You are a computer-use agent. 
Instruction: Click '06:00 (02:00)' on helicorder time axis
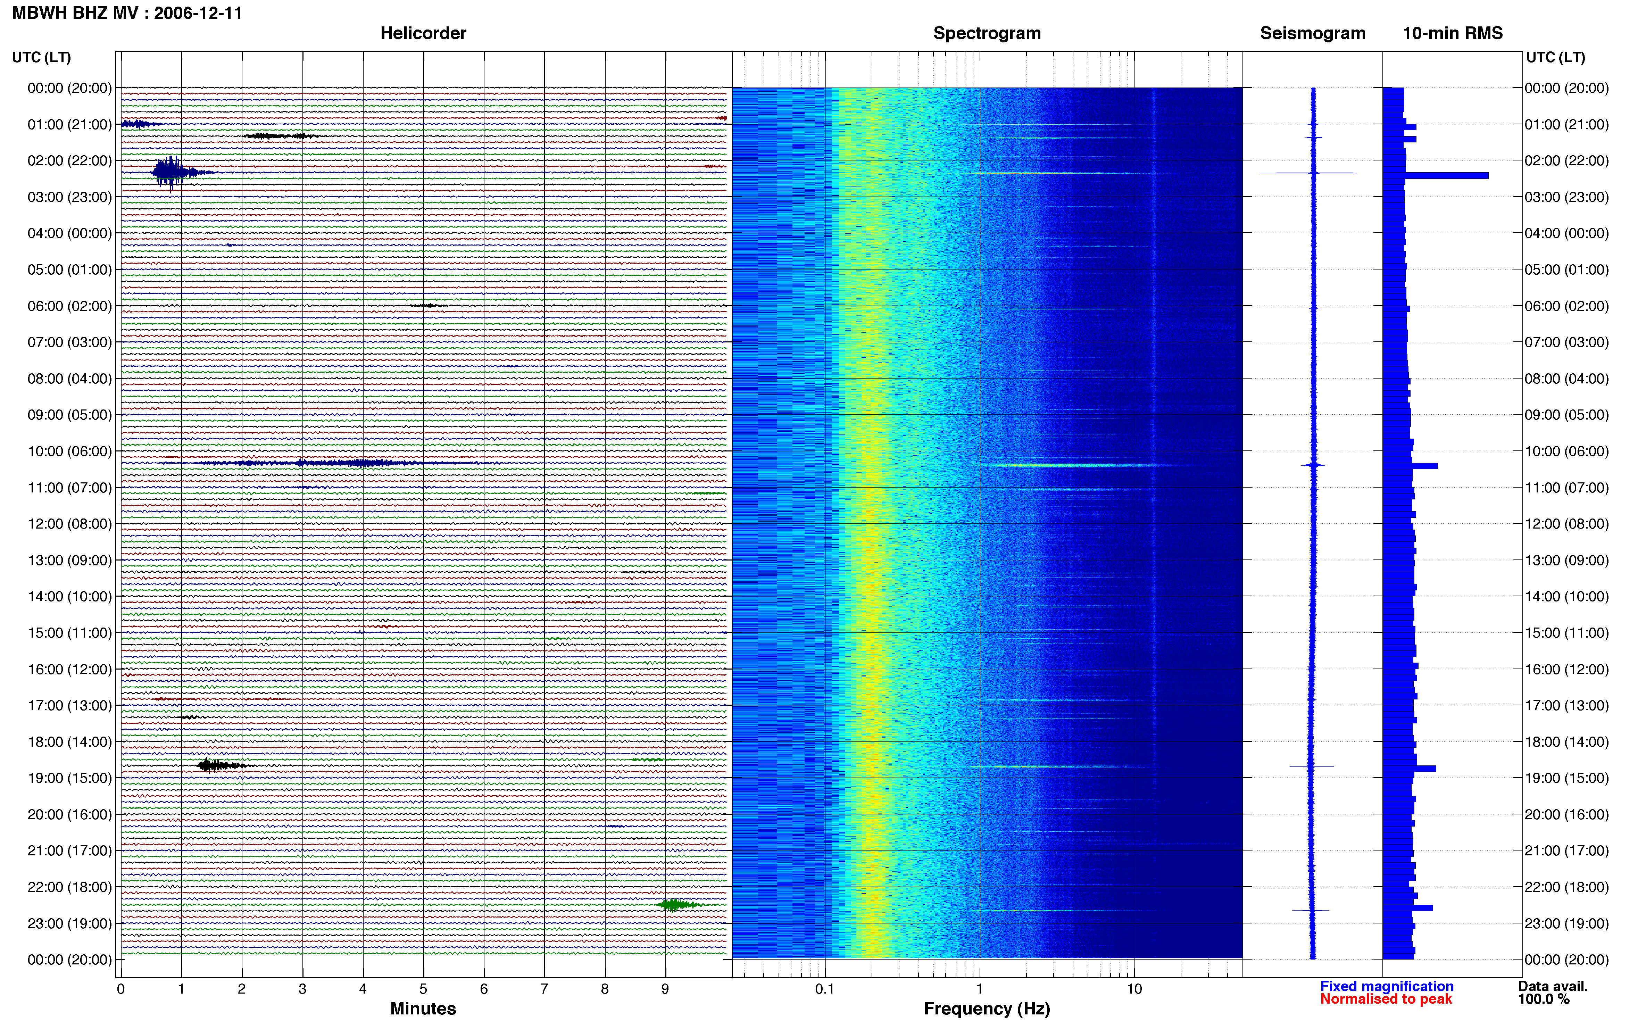point(69,306)
